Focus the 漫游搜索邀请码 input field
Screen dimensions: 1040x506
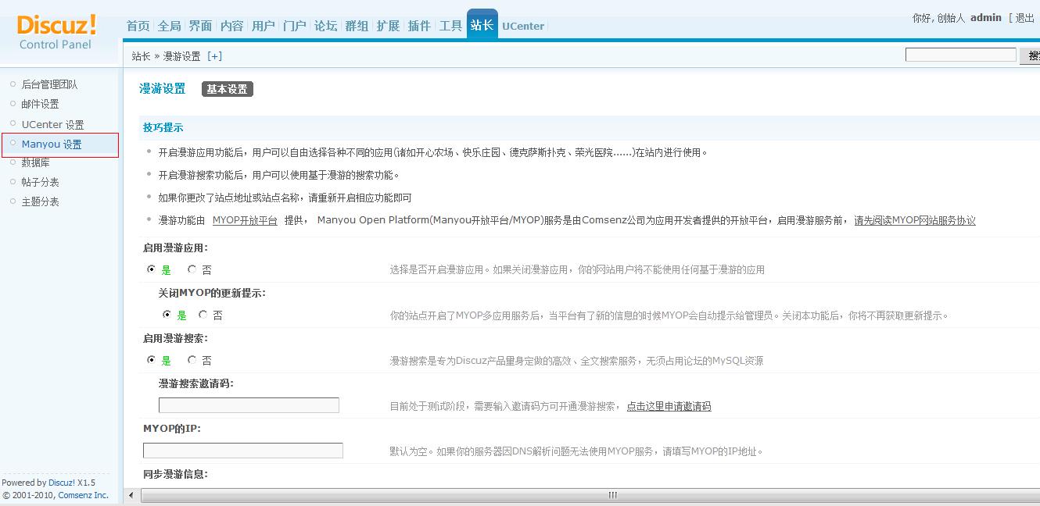[249, 405]
